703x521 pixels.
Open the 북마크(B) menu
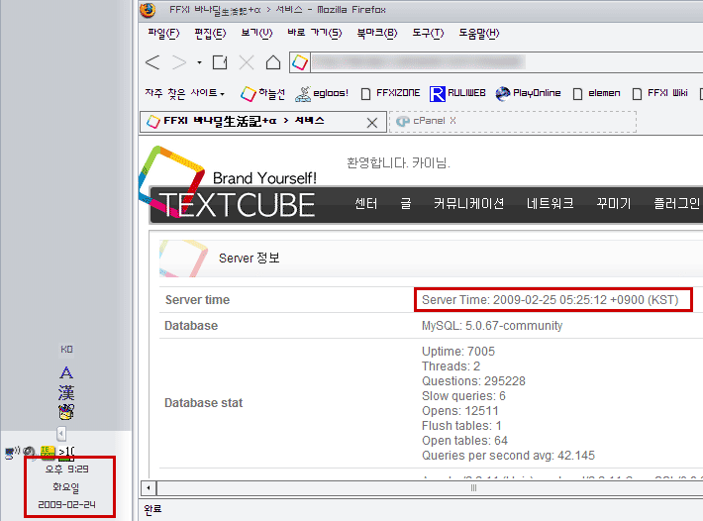click(377, 33)
